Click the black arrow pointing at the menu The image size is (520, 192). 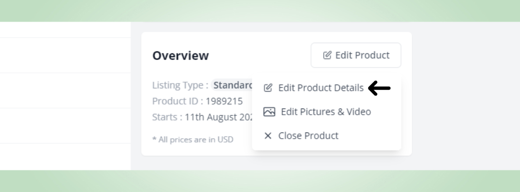coord(379,88)
